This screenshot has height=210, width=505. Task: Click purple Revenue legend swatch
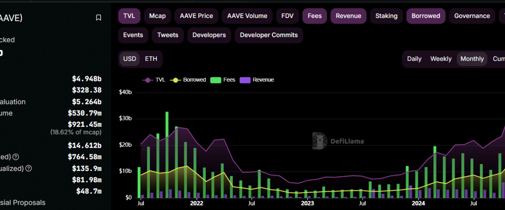pos(245,80)
